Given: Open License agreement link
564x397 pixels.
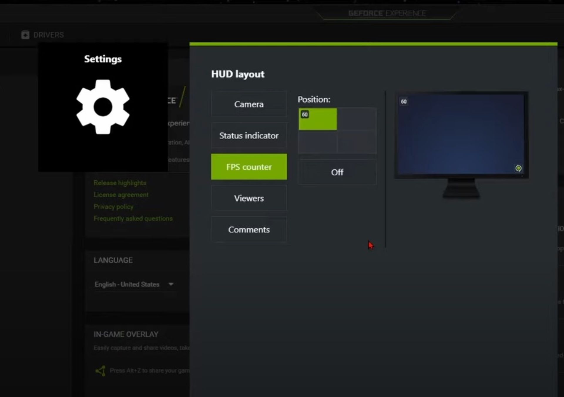Looking at the screenshot, I should pos(121,195).
